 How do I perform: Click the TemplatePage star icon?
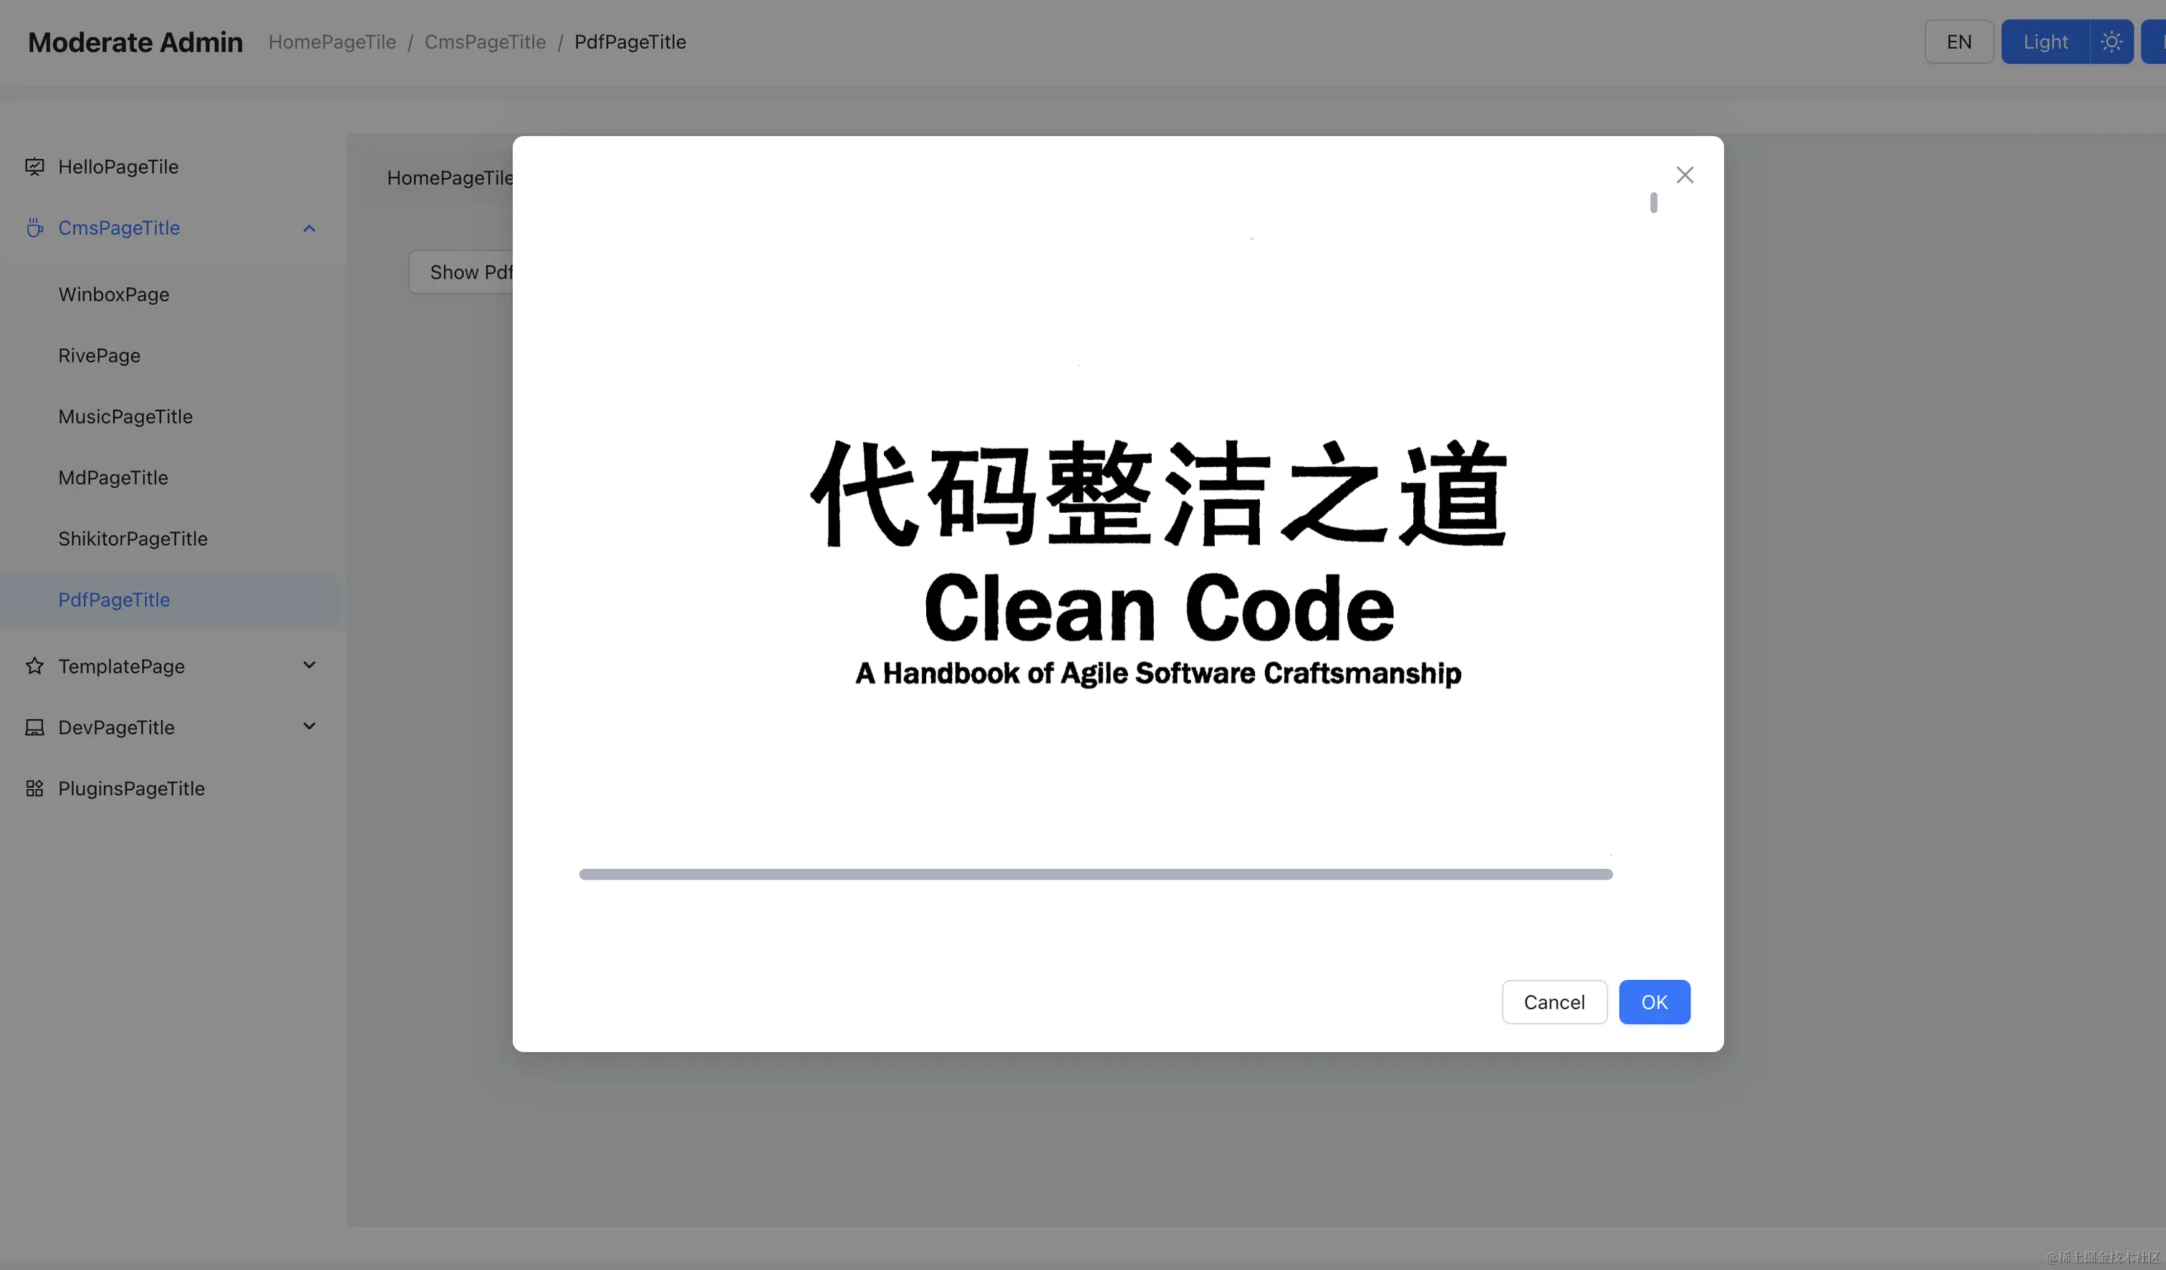tap(34, 666)
